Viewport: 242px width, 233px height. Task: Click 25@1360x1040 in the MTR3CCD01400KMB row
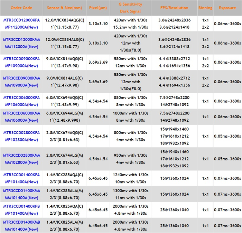pos(174,226)
